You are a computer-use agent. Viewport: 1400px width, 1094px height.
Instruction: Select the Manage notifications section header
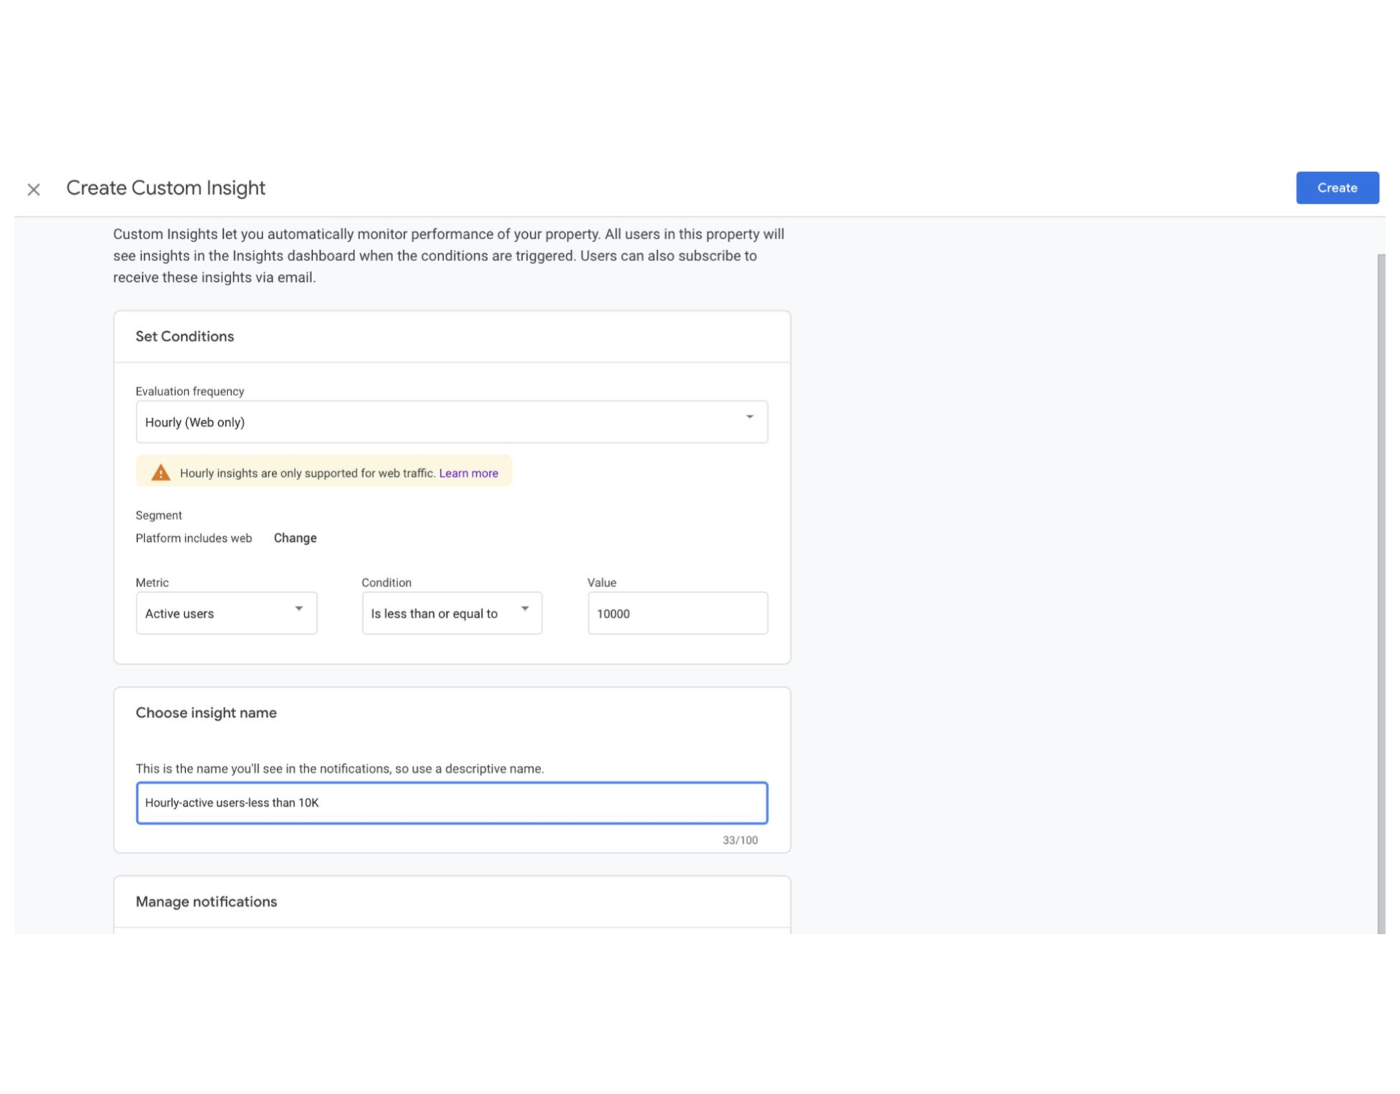206,902
